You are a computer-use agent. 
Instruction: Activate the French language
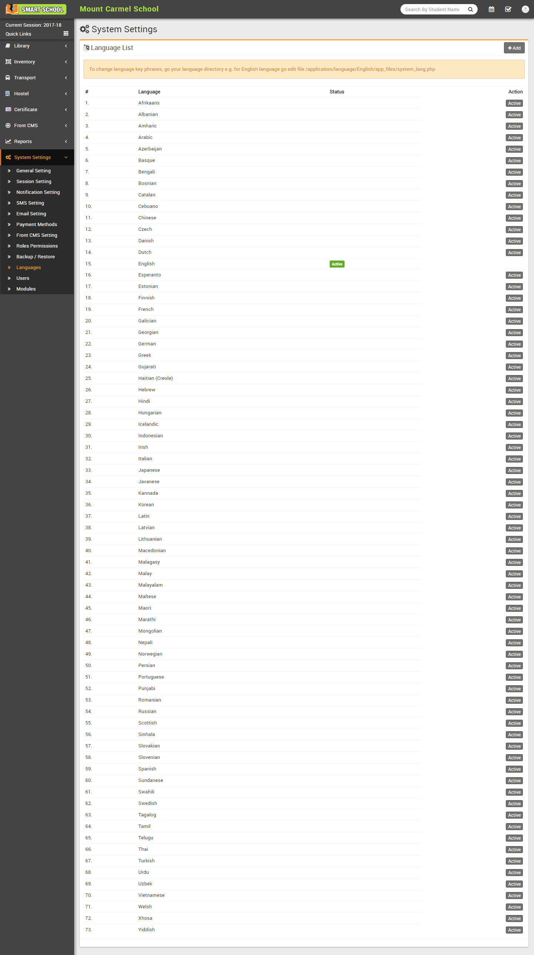(514, 309)
